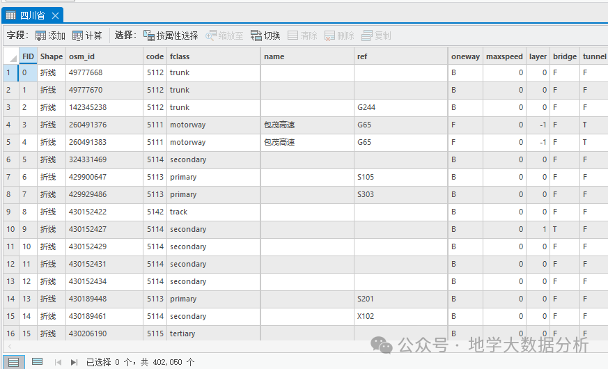The width and height of the screenshot is (608, 369).
Task: Click name cell 包茂高速 in row 4
Action: tap(308, 125)
